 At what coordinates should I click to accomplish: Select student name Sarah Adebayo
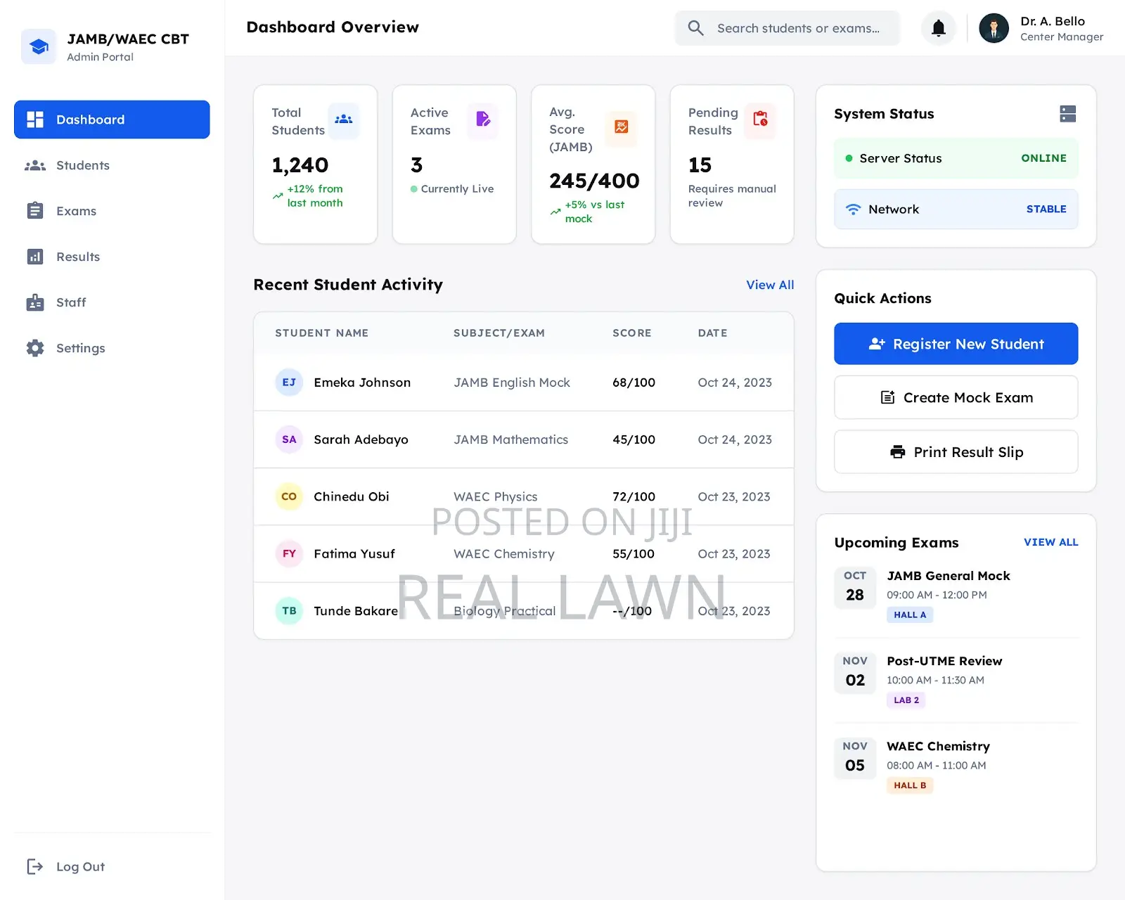pos(361,439)
